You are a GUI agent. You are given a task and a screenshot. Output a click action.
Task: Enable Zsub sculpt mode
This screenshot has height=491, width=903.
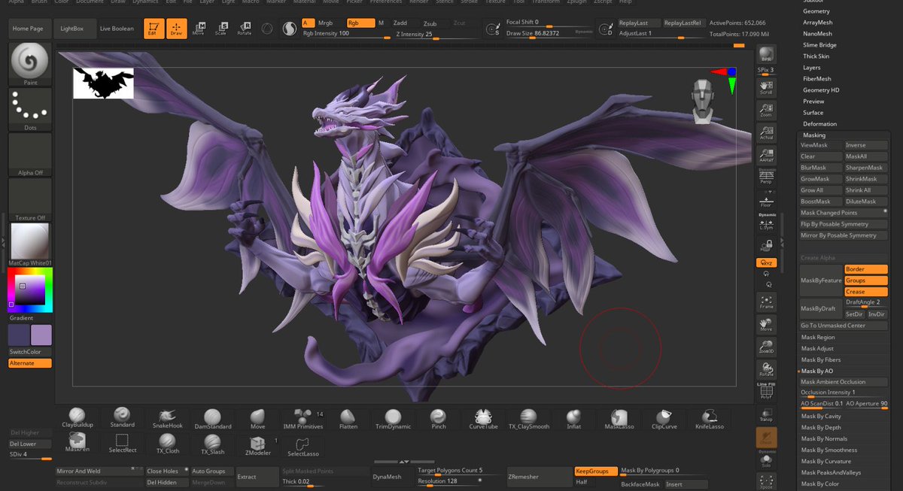[430, 23]
